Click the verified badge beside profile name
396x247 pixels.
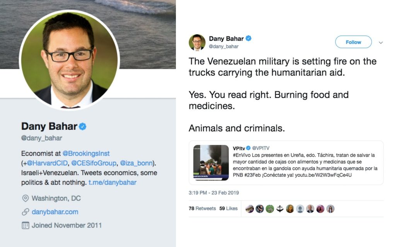click(x=83, y=127)
